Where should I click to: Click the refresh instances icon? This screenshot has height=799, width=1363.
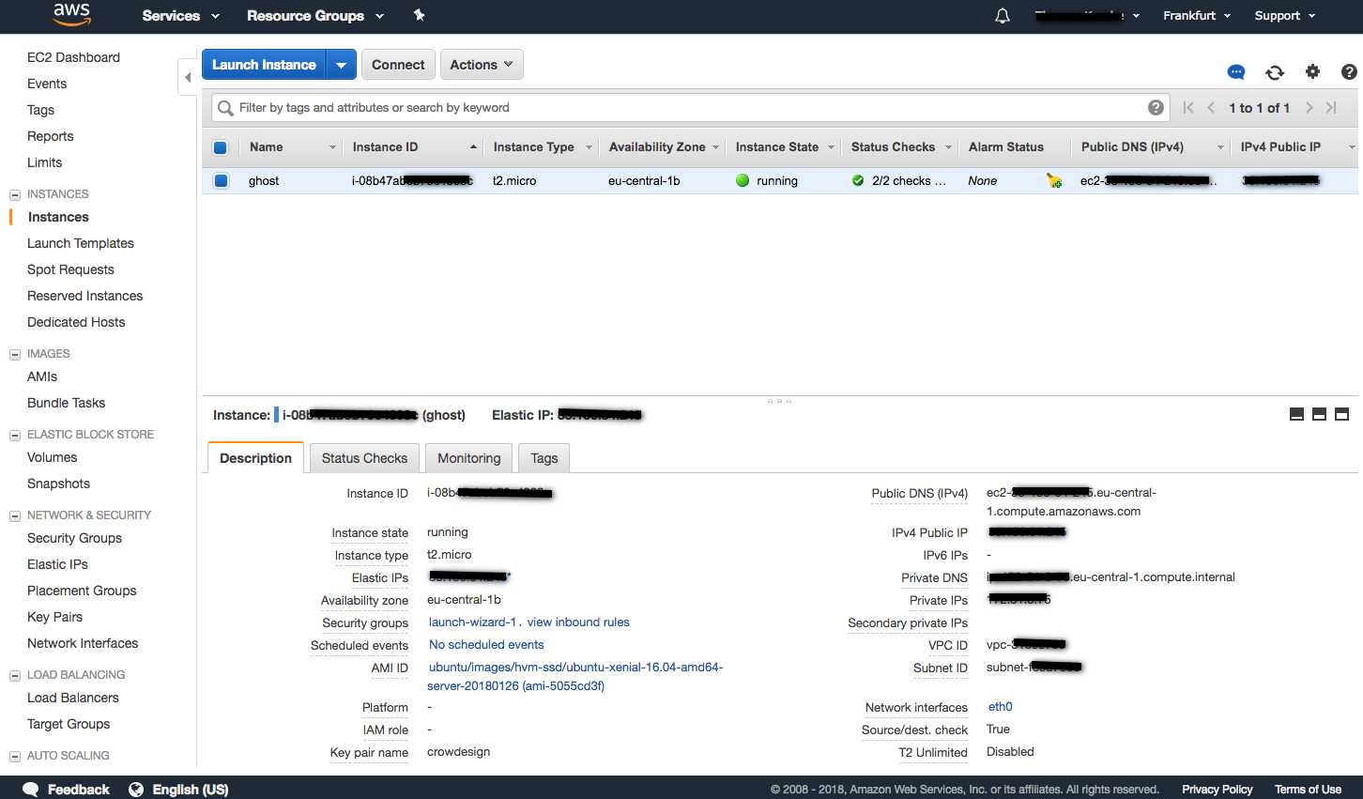(1274, 72)
